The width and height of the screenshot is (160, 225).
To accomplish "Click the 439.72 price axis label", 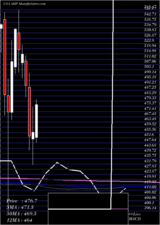I will coord(150,151).
